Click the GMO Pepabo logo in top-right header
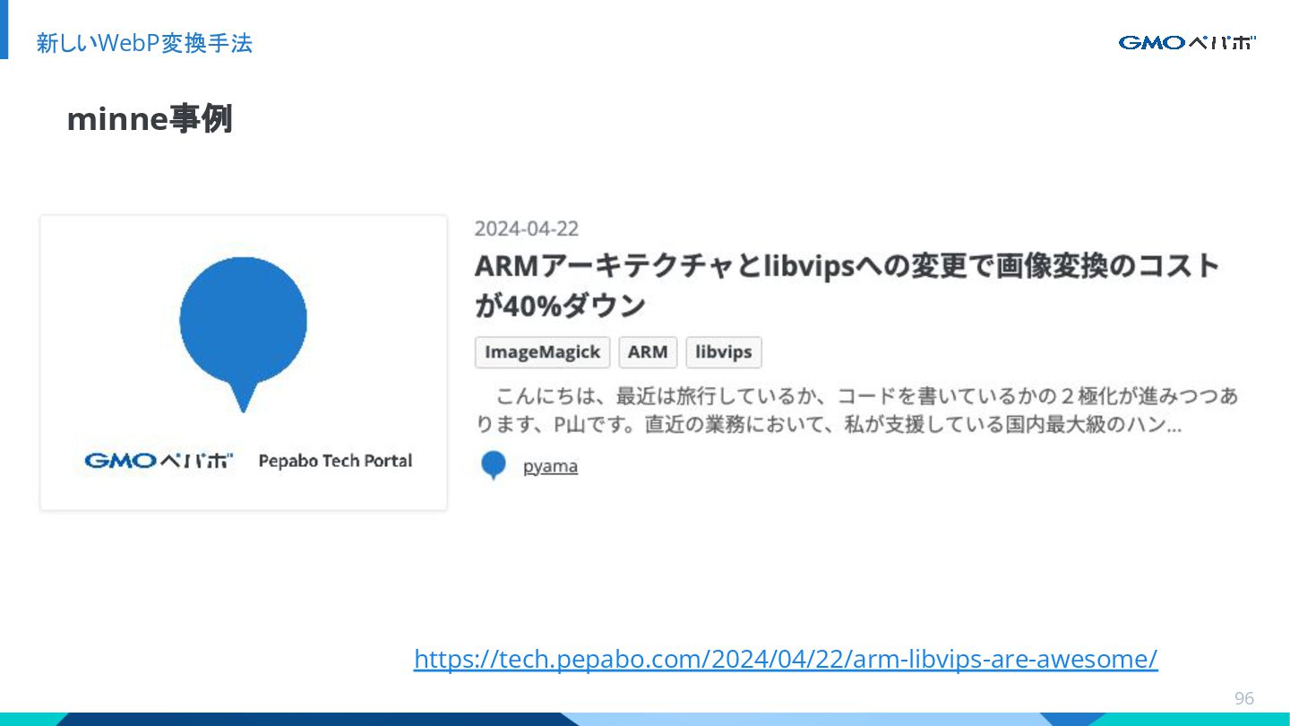Viewport: 1290px width, 726px height. [x=1187, y=42]
